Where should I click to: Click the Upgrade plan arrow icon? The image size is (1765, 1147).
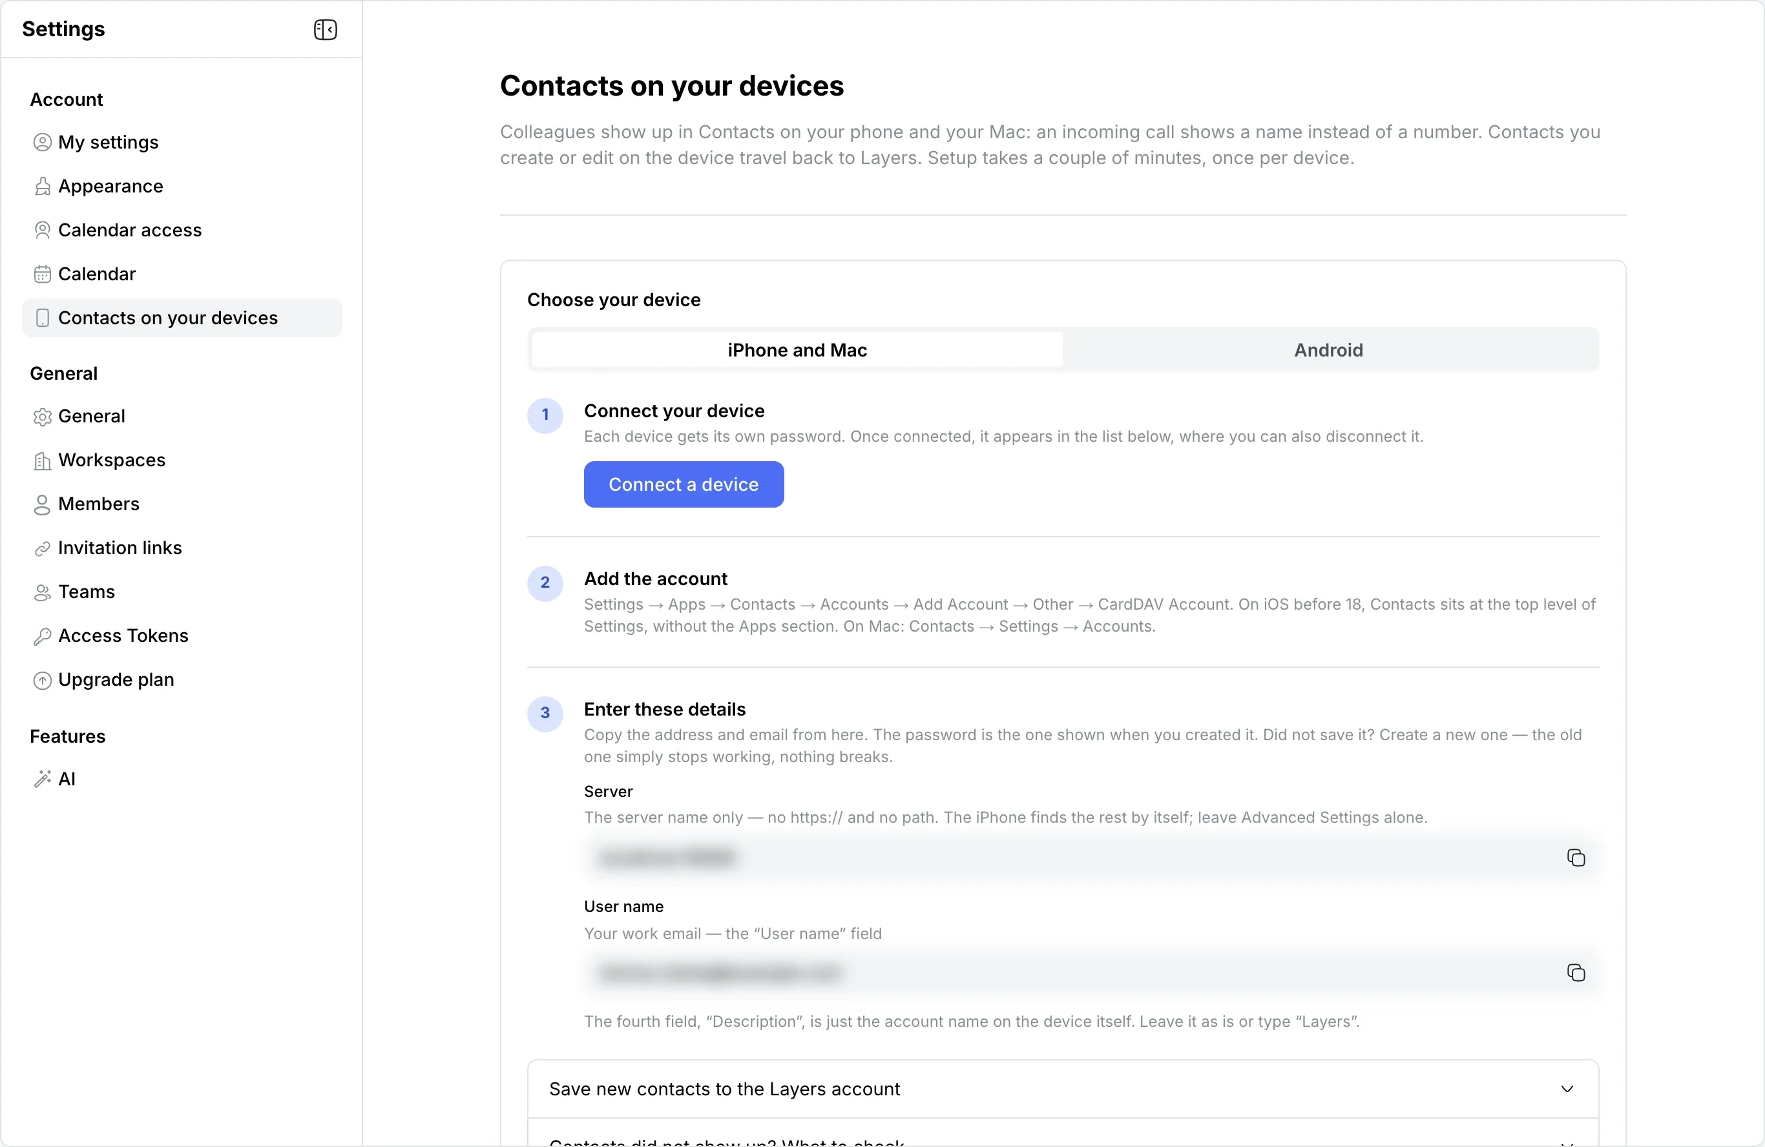point(42,680)
